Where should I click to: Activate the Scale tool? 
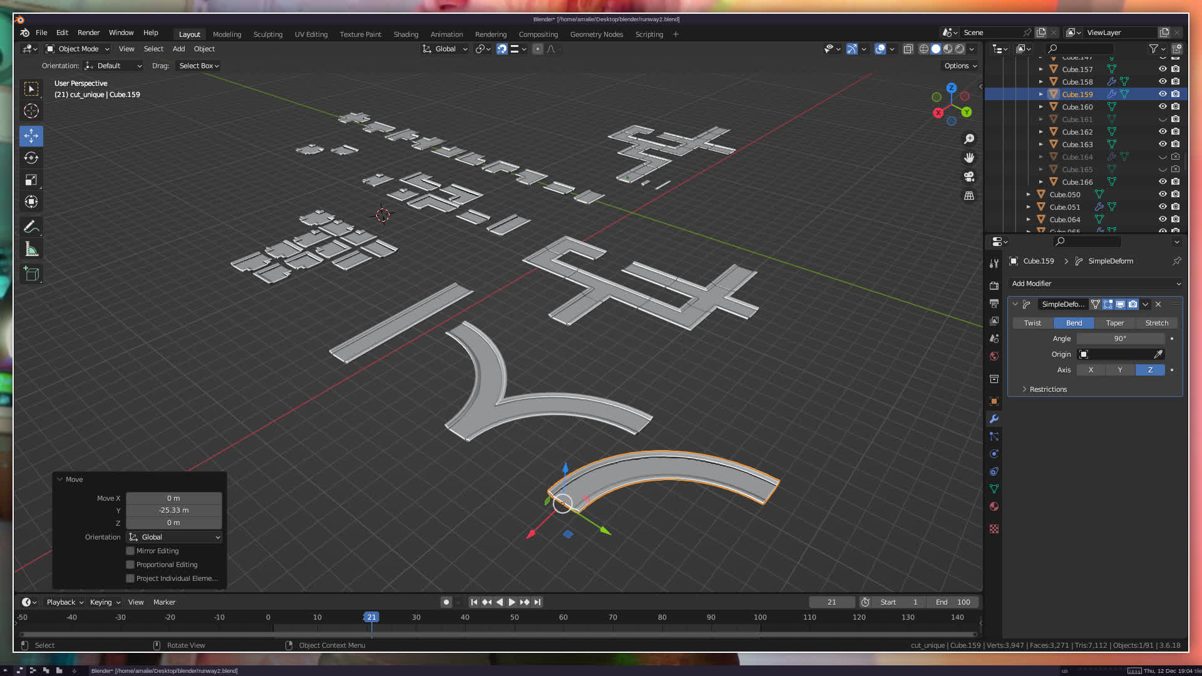coord(31,180)
